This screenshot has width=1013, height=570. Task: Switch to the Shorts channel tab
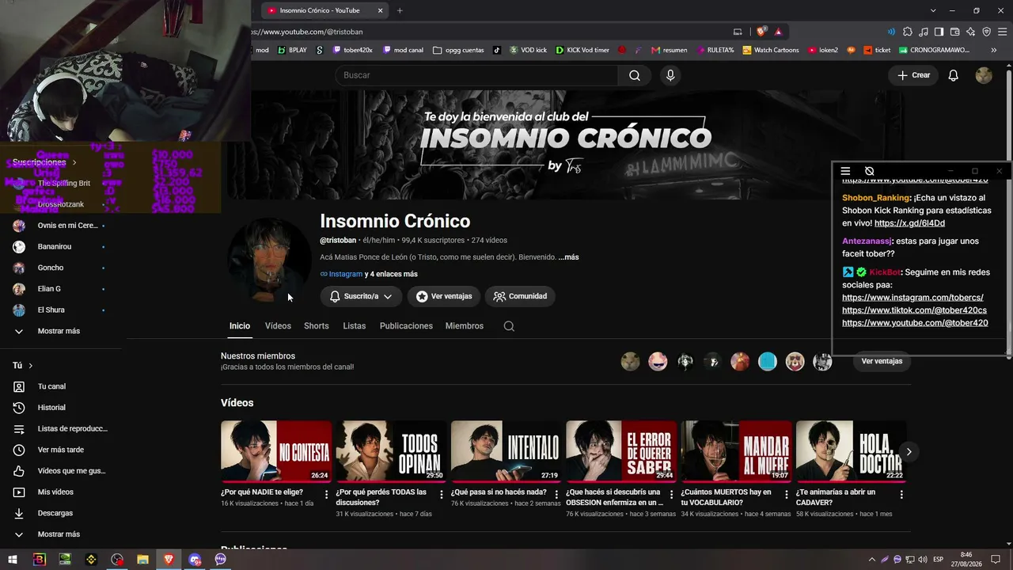[x=317, y=326]
